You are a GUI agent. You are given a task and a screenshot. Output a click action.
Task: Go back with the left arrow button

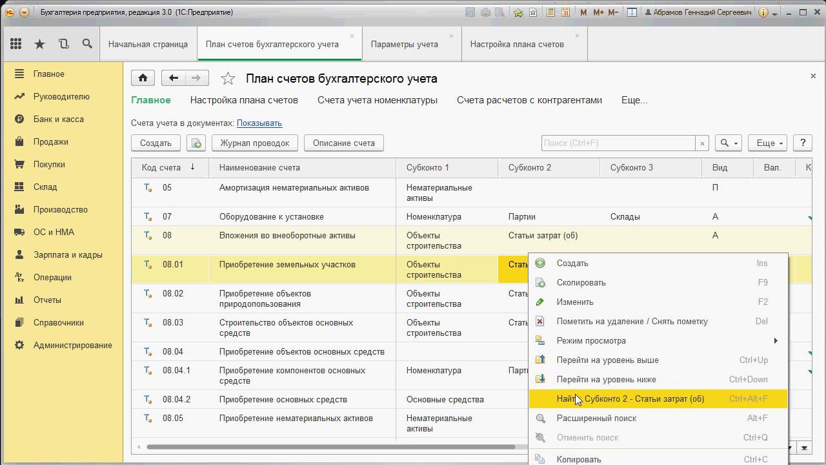click(173, 78)
